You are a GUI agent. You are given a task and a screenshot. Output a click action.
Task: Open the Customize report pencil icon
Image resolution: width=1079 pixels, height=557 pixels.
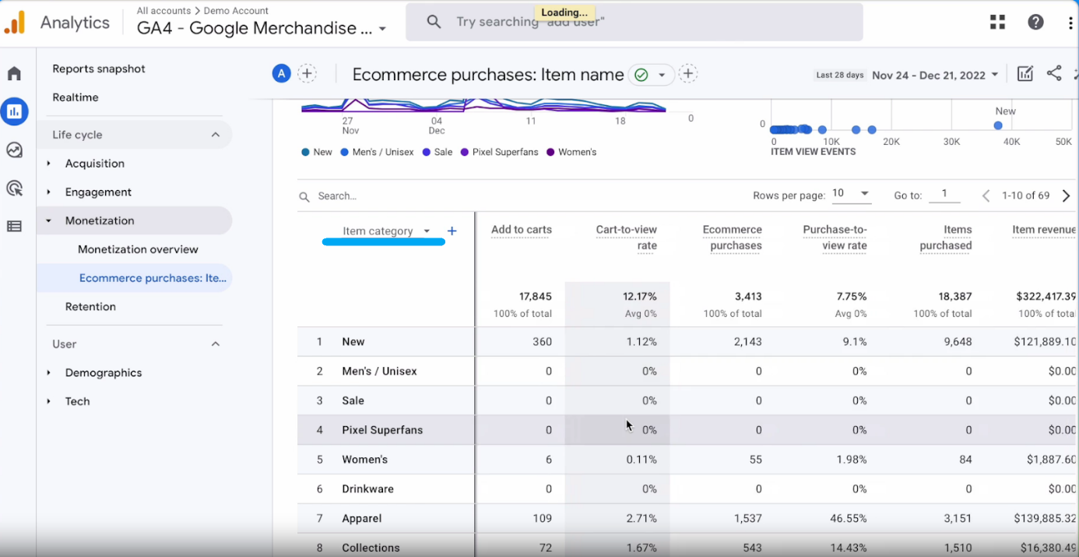1025,74
